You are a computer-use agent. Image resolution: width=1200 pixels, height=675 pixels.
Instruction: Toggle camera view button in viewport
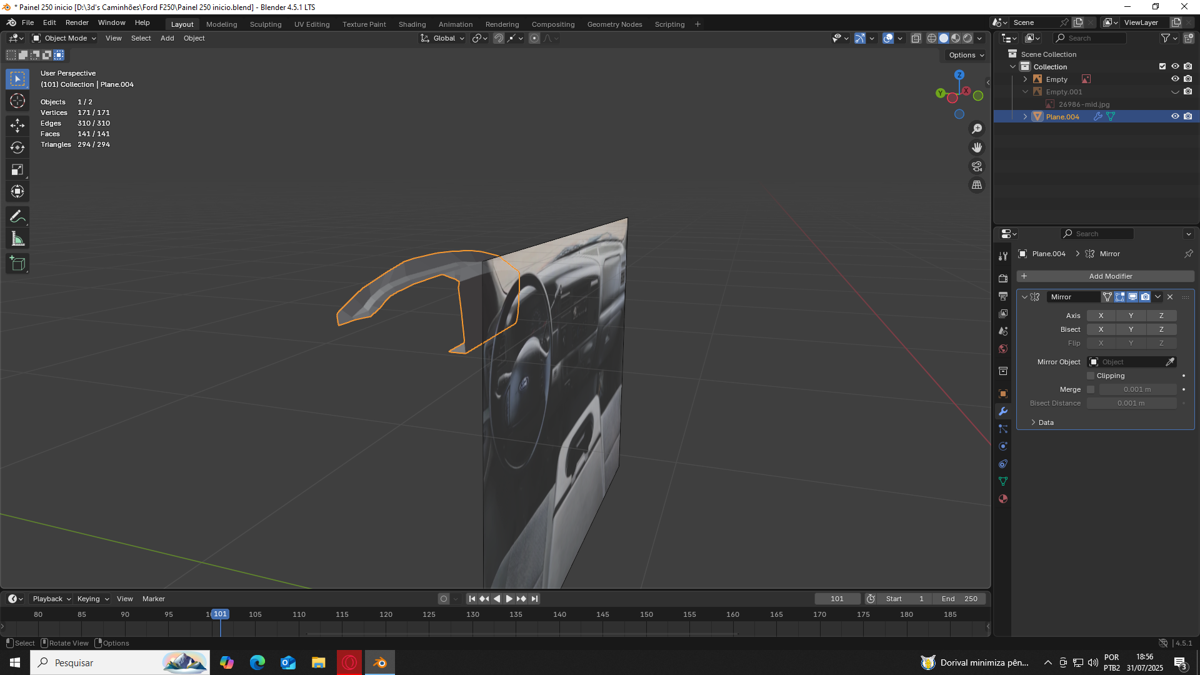coord(977,166)
